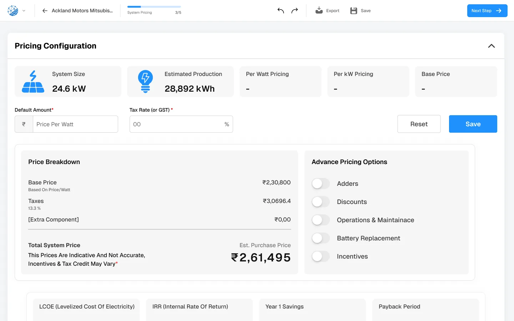Viewport: 514px width, 321px height.
Task: Click the 13.3 % tax rate text
Action: click(x=35, y=208)
